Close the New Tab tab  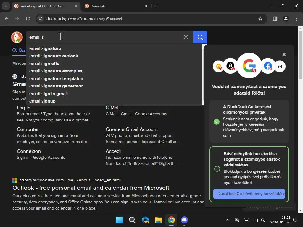click(146, 6)
